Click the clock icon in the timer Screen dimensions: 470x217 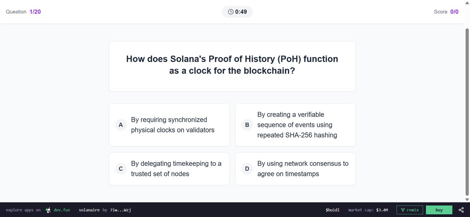pyautogui.click(x=231, y=12)
